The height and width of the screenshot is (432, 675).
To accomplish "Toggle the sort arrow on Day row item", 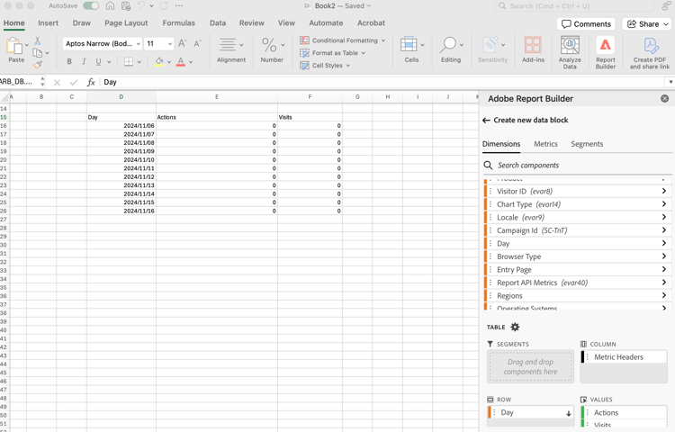I will [x=569, y=413].
